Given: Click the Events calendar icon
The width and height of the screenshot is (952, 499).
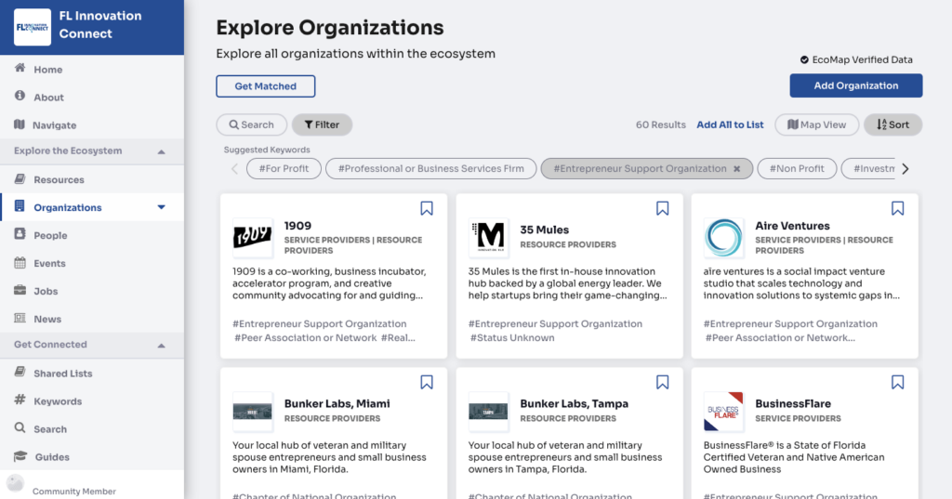Looking at the screenshot, I should coord(20,262).
